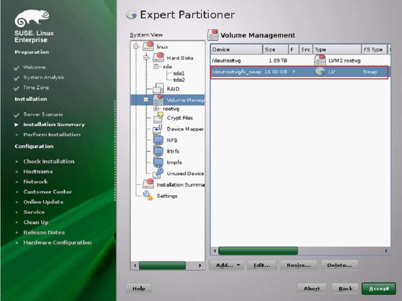Viewport: 402px width, 301px height.
Task: Click the device table horizontal scrollbar thumb
Action: point(258,251)
